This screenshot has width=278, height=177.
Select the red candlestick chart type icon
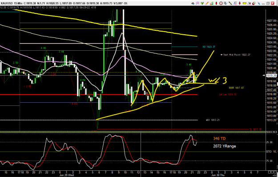(x=216, y=3)
